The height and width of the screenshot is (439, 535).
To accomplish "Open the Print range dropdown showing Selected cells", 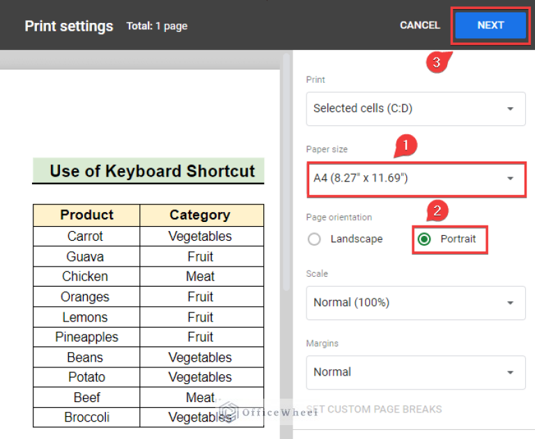I will [x=416, y=109].
